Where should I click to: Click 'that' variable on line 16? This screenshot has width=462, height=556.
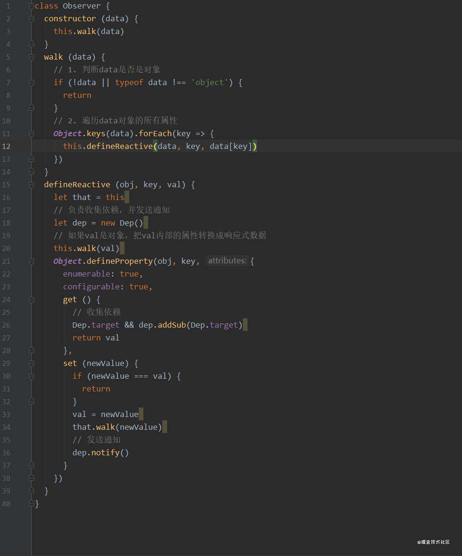pos(82,198)
